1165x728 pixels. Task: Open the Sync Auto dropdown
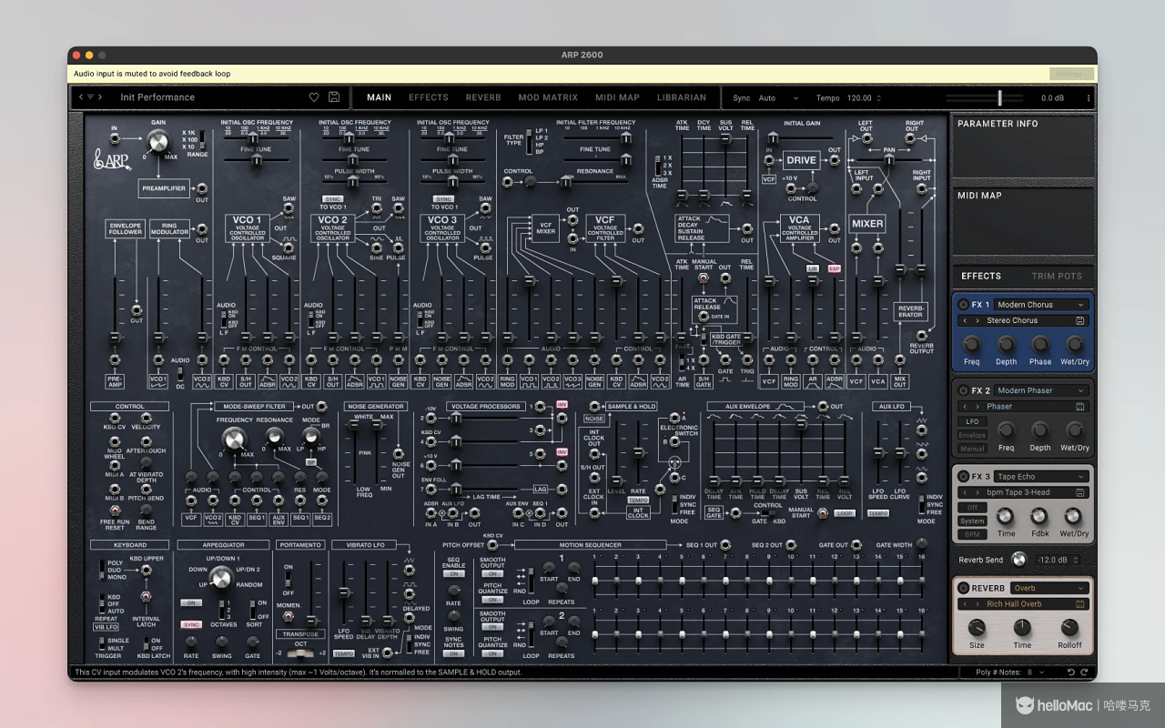[x=778, y=98]
